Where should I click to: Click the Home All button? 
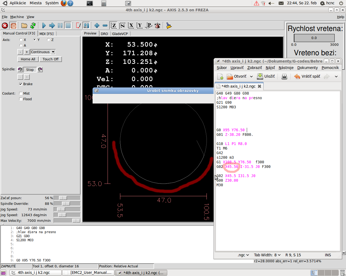pyautogui.click(x=28, y=59)
